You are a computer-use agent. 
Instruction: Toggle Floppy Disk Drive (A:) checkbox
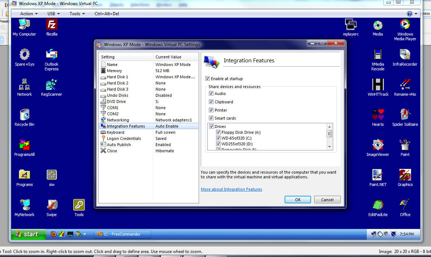218,132
